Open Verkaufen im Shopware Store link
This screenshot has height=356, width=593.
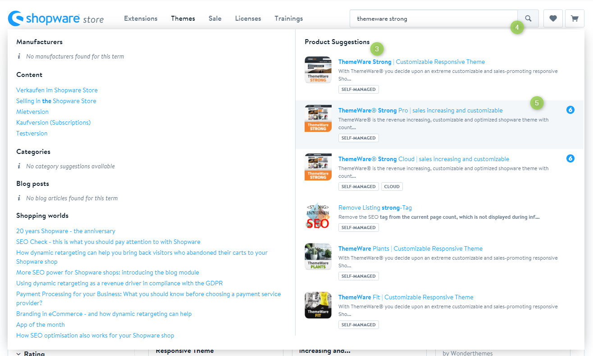click(x=57, y=90)
